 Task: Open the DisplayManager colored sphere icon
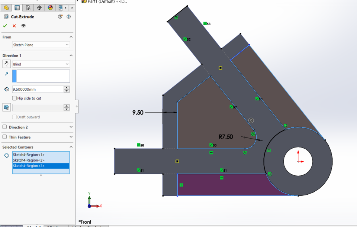(50, 7)
